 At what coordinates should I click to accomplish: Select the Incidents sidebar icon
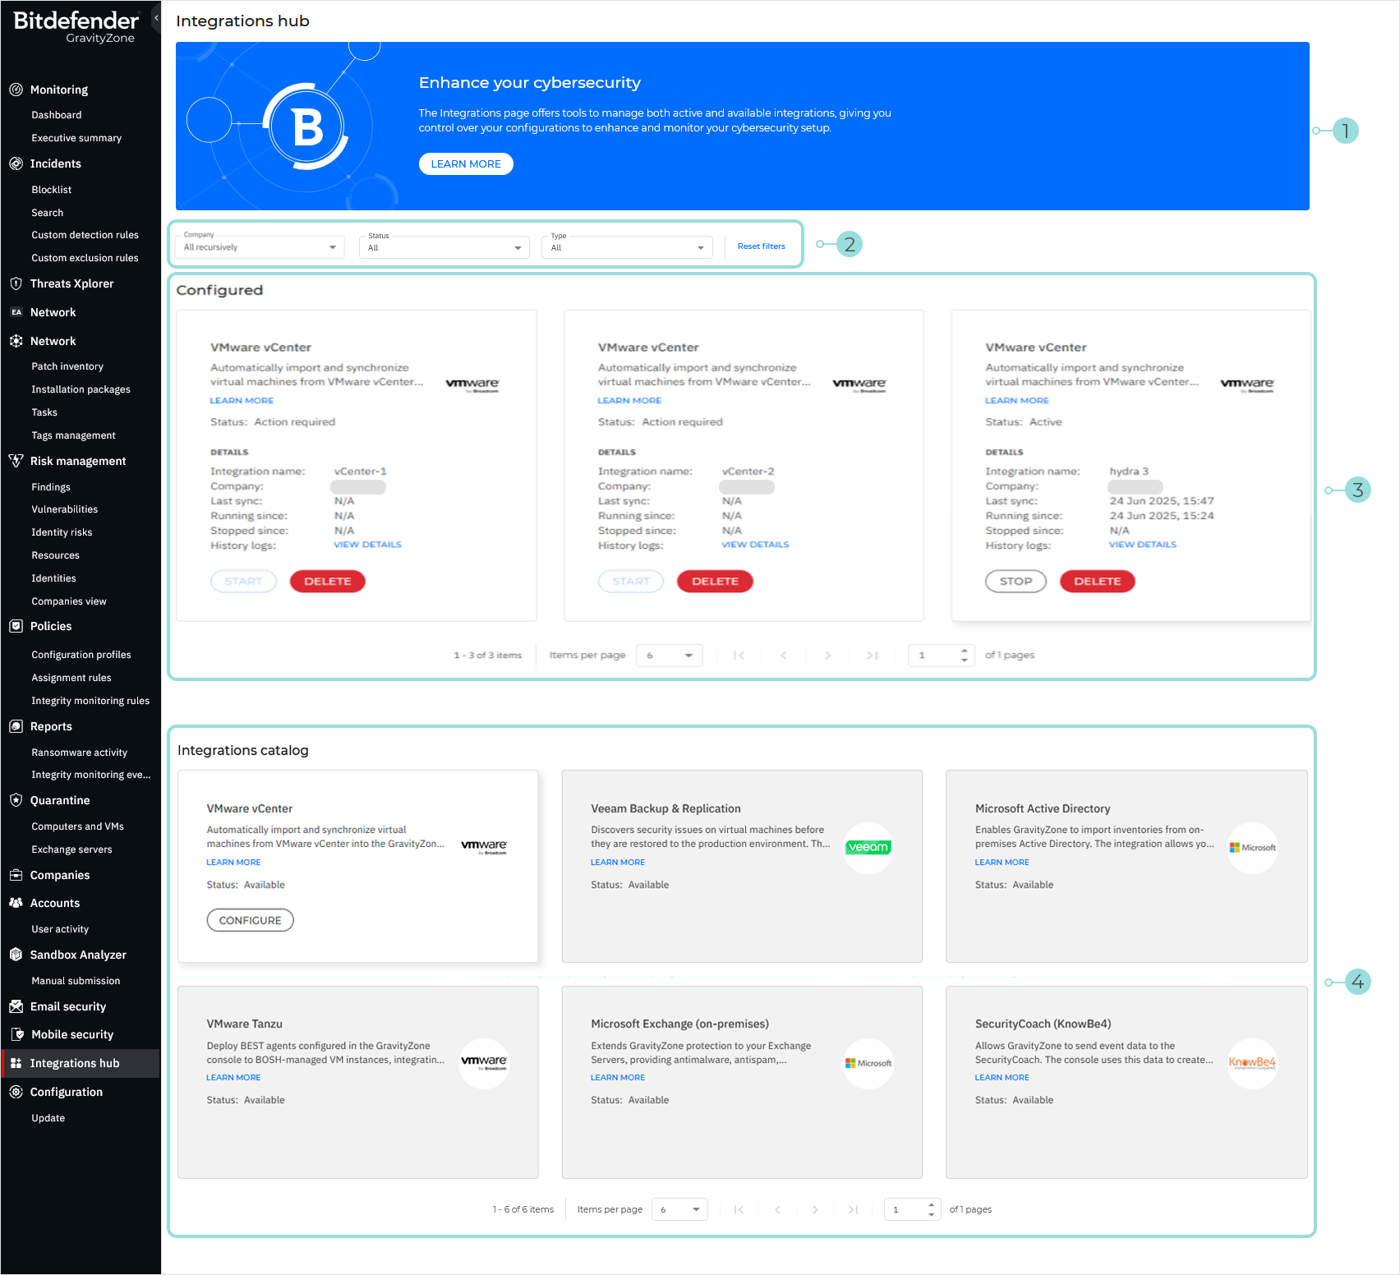16,163
